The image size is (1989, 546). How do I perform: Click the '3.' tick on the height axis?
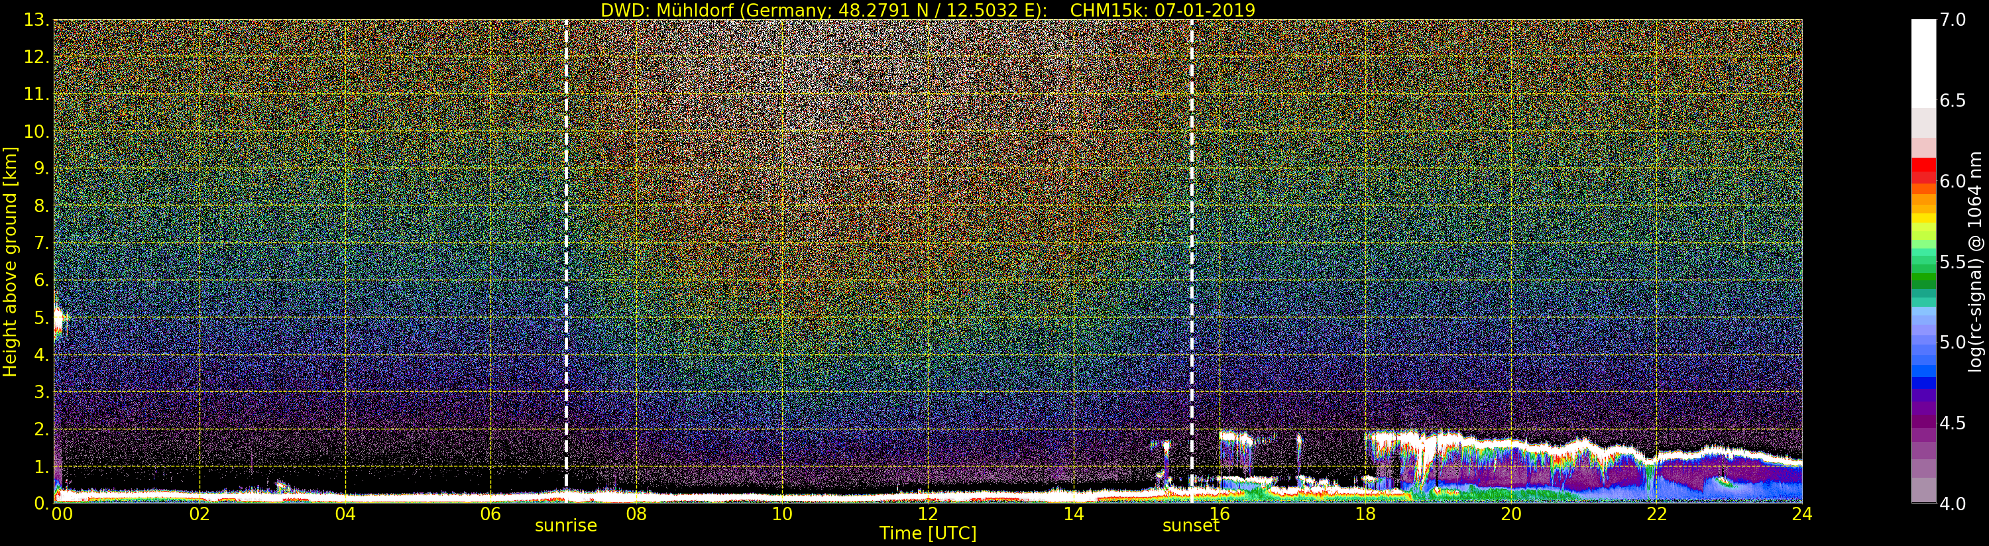(41, 392)
